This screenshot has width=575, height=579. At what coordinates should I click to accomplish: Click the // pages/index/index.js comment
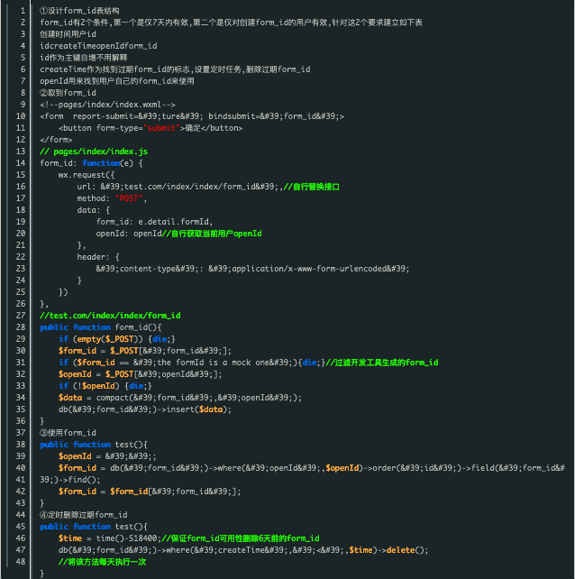94,151
